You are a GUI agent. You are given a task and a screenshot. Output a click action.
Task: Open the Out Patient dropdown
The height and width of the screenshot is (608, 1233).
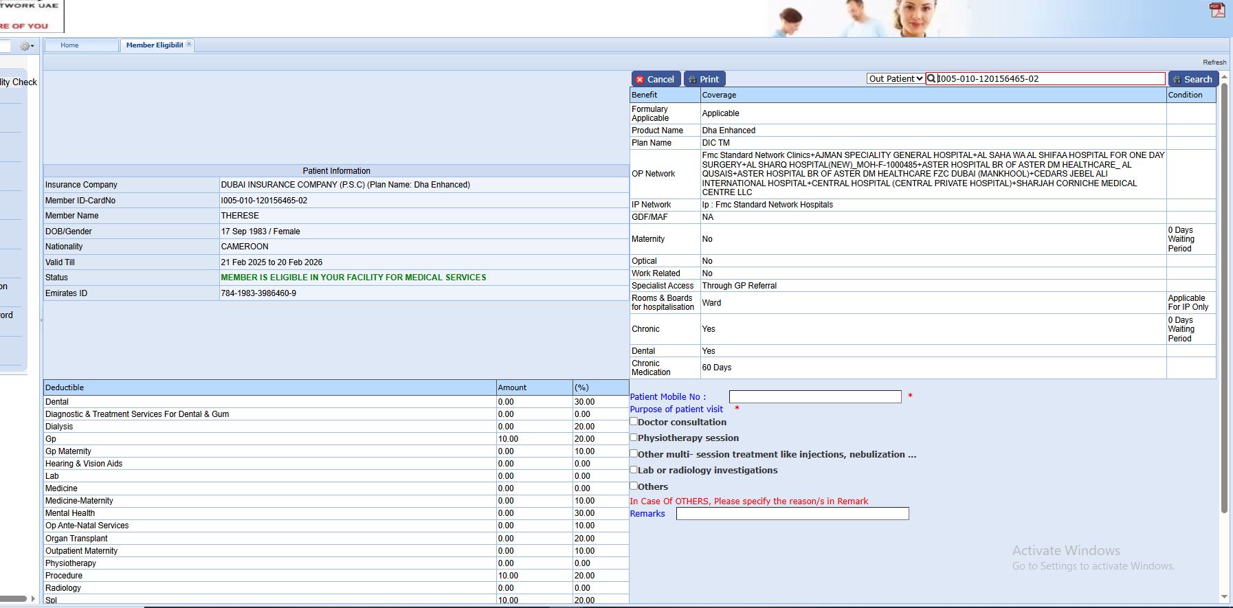coord(895,79)
